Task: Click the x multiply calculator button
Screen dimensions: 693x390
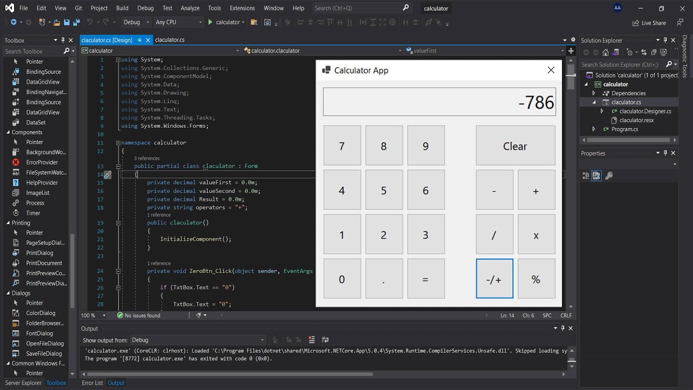Action: pyautogui.click(x=537, y=235)
